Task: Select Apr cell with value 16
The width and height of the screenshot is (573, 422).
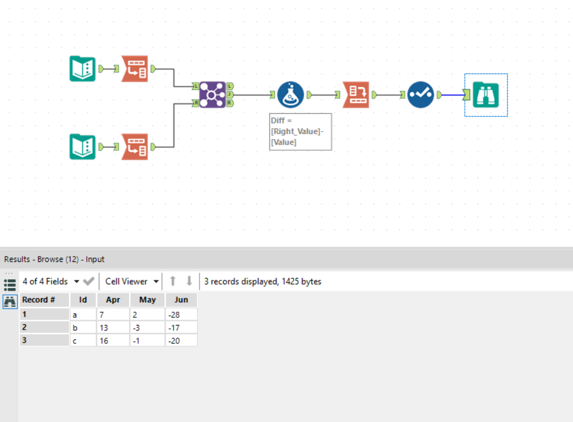Action: (113, 340)
